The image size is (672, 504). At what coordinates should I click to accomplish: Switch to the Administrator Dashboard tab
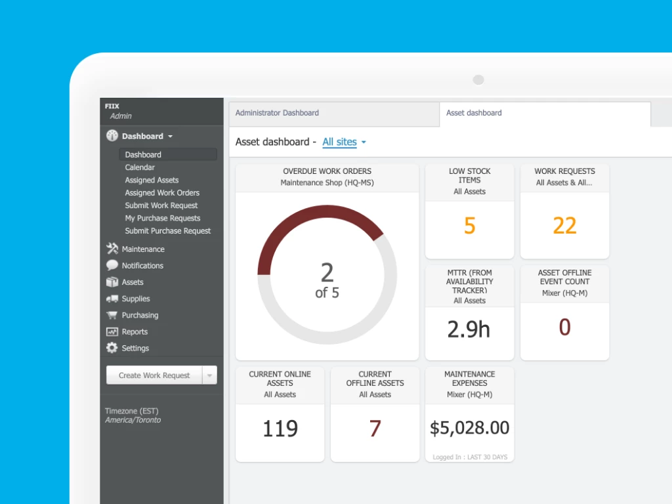coord(334,113)
